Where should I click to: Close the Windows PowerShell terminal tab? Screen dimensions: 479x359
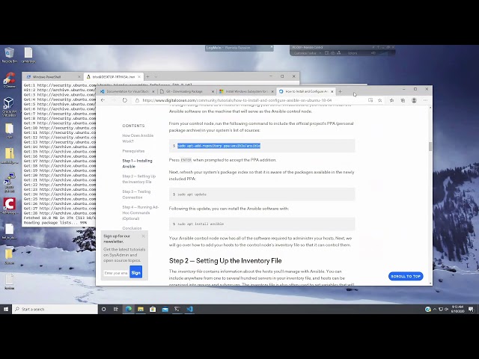79,76
